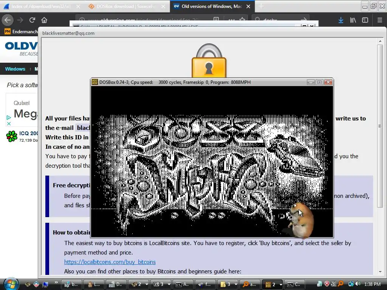This screenshot has height=290, width=387.
Task: Open the Windows category in site nav
Action: coord(15,69)
